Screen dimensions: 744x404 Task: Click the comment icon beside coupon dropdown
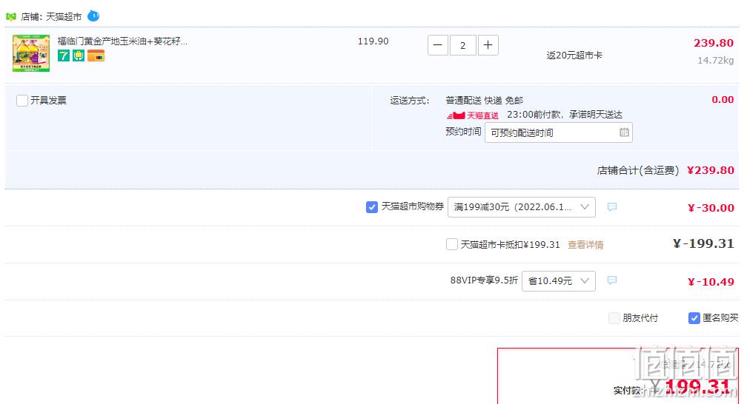tap(612, 206)
